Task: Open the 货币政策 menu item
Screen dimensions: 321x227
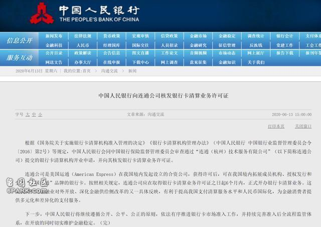Action: click(x=111, y=36)
